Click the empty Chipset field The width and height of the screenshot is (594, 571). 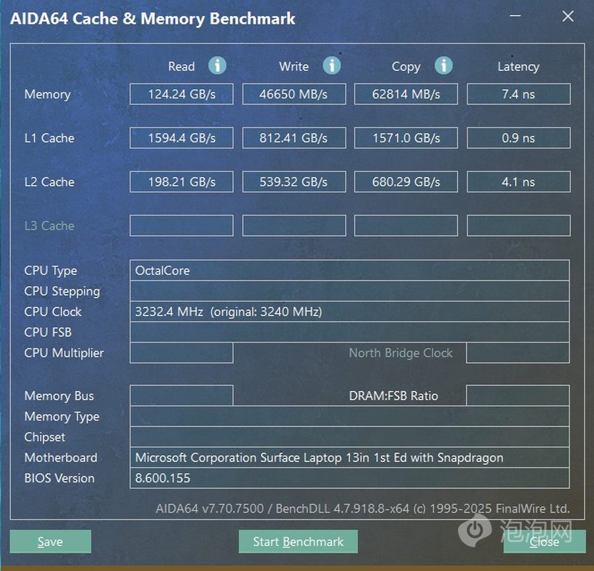tap(350, 437)
